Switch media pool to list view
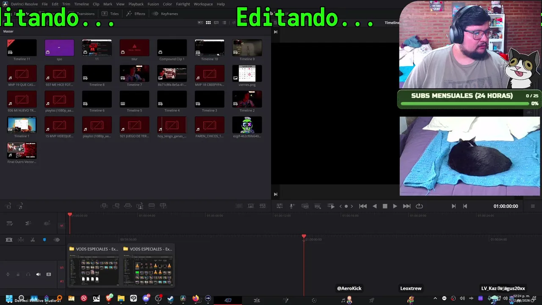The image size is (542, 305). point(224,22)
